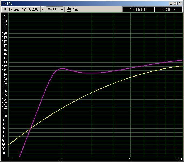Minimize the SPL window
Image resolution: width=184 pixels, height=162 pixels.
[x=171, y=4]
